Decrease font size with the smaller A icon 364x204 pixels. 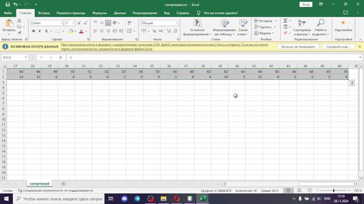pyautogui.click(x=85, y=23)
